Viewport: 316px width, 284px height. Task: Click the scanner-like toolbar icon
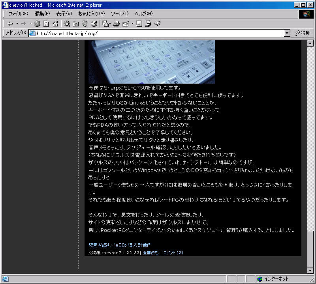point(148,24)
